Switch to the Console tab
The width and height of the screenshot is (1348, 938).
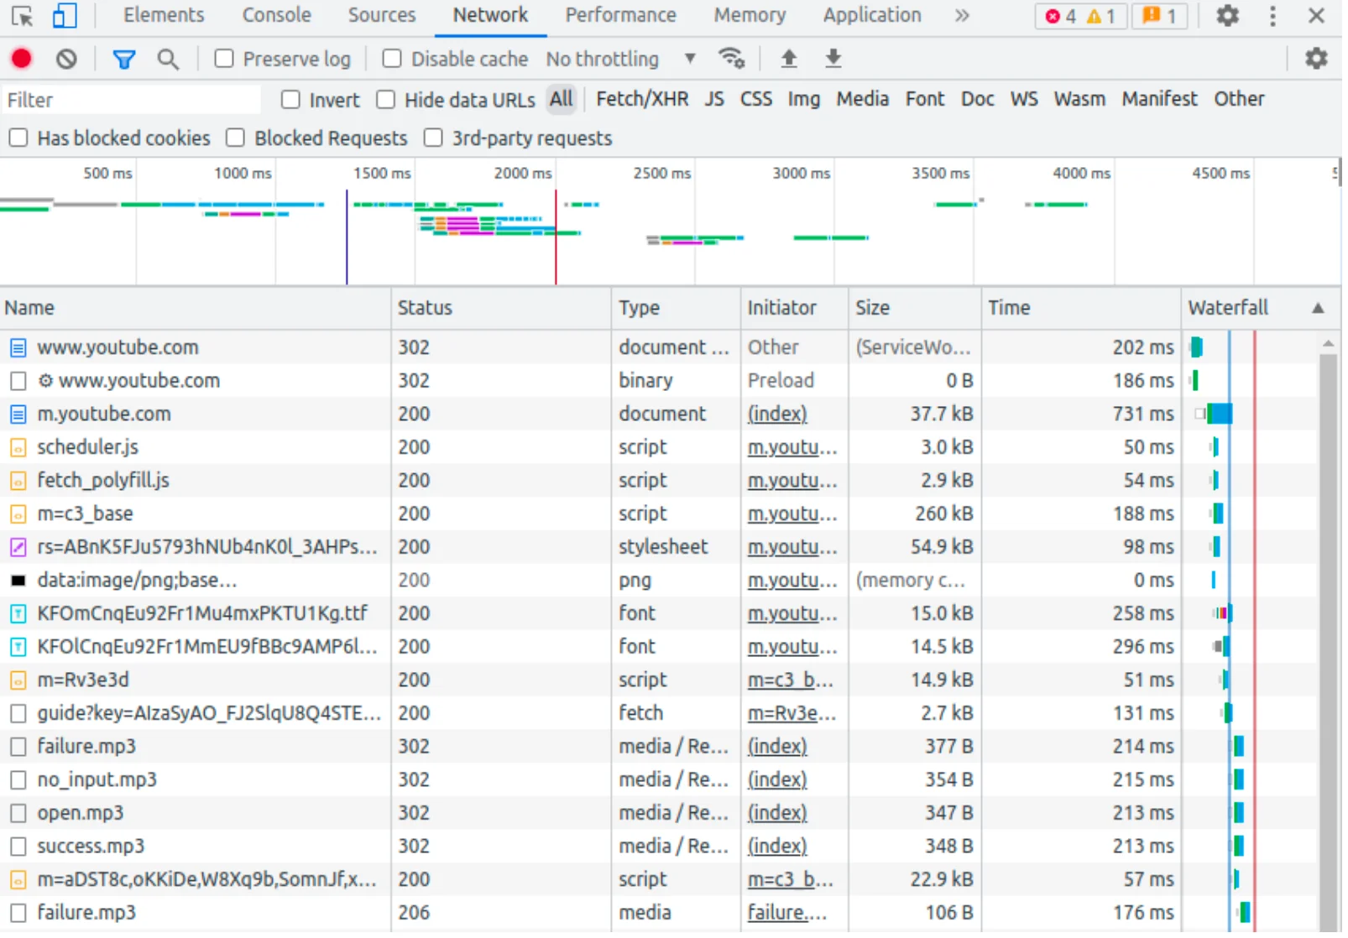(277, 15)
